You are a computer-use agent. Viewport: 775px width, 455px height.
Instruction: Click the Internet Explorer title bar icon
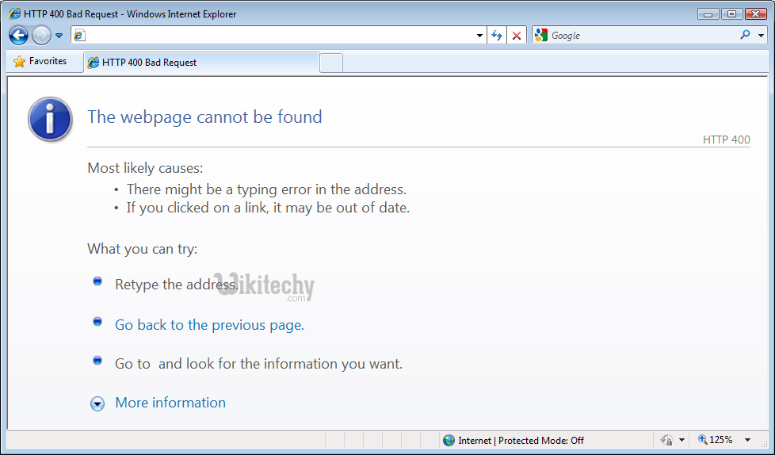pos(15,13)
